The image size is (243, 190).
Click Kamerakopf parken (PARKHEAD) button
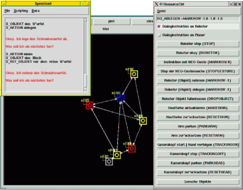[x=198, y=163]
